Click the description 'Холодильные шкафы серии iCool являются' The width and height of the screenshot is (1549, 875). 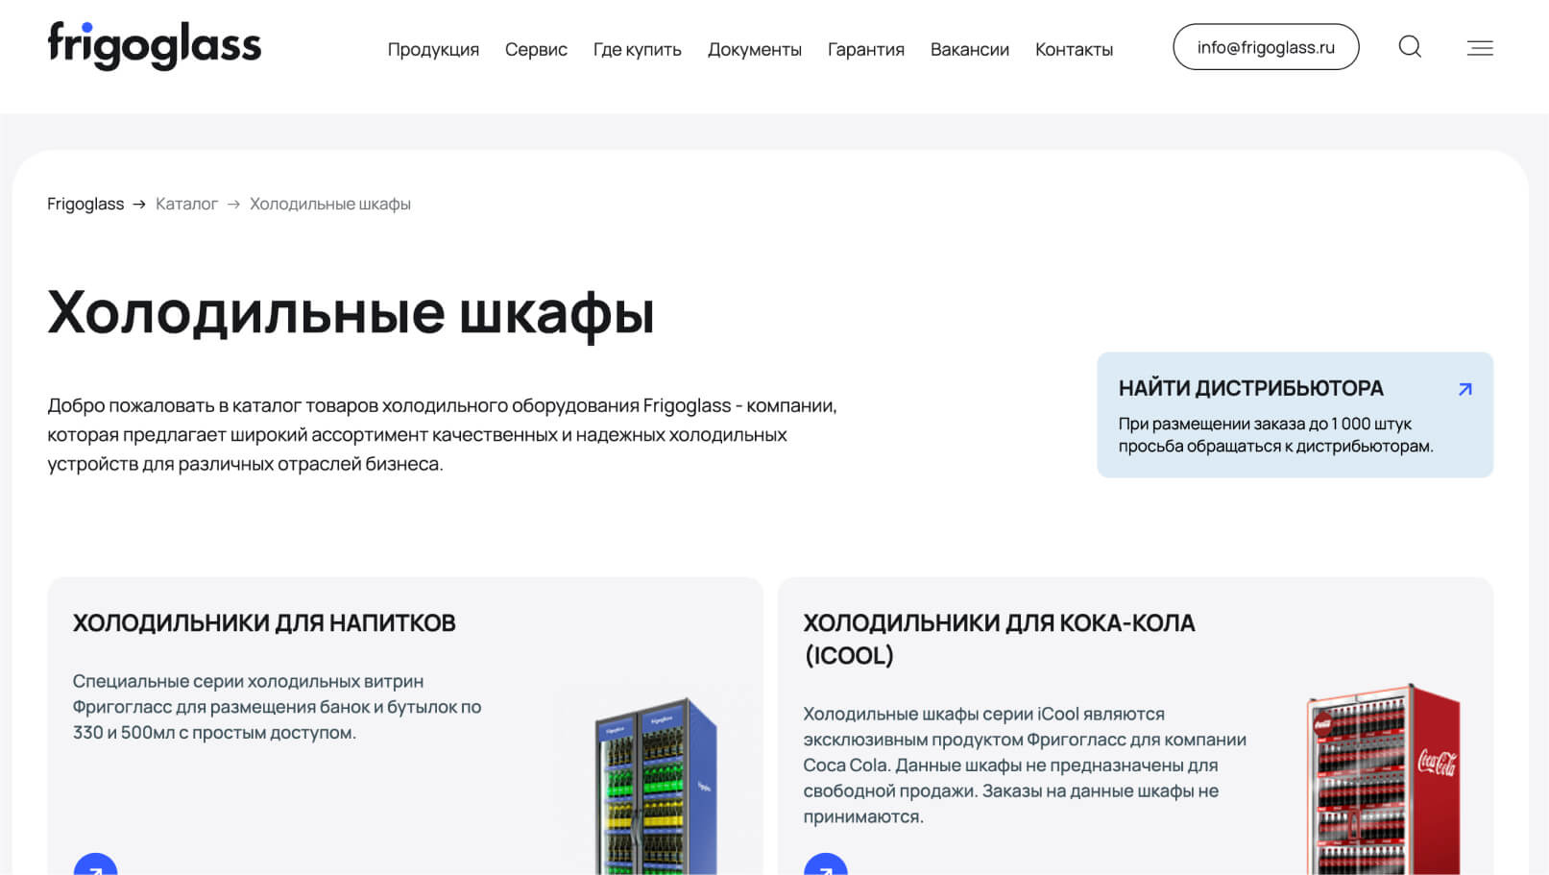click(x=1025, y=766)
